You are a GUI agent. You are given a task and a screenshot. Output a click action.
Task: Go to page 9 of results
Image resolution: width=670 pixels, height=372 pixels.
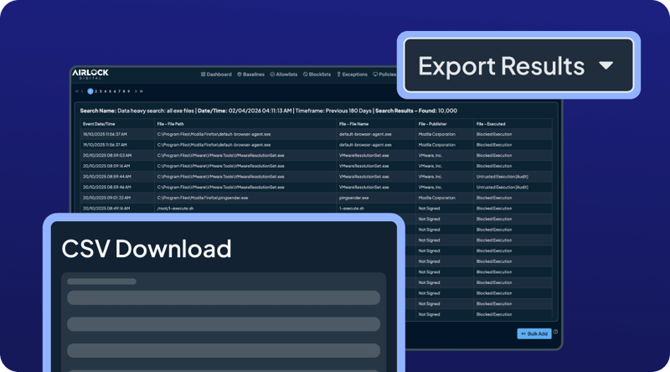pyautogui.click(x=127, y=91)
